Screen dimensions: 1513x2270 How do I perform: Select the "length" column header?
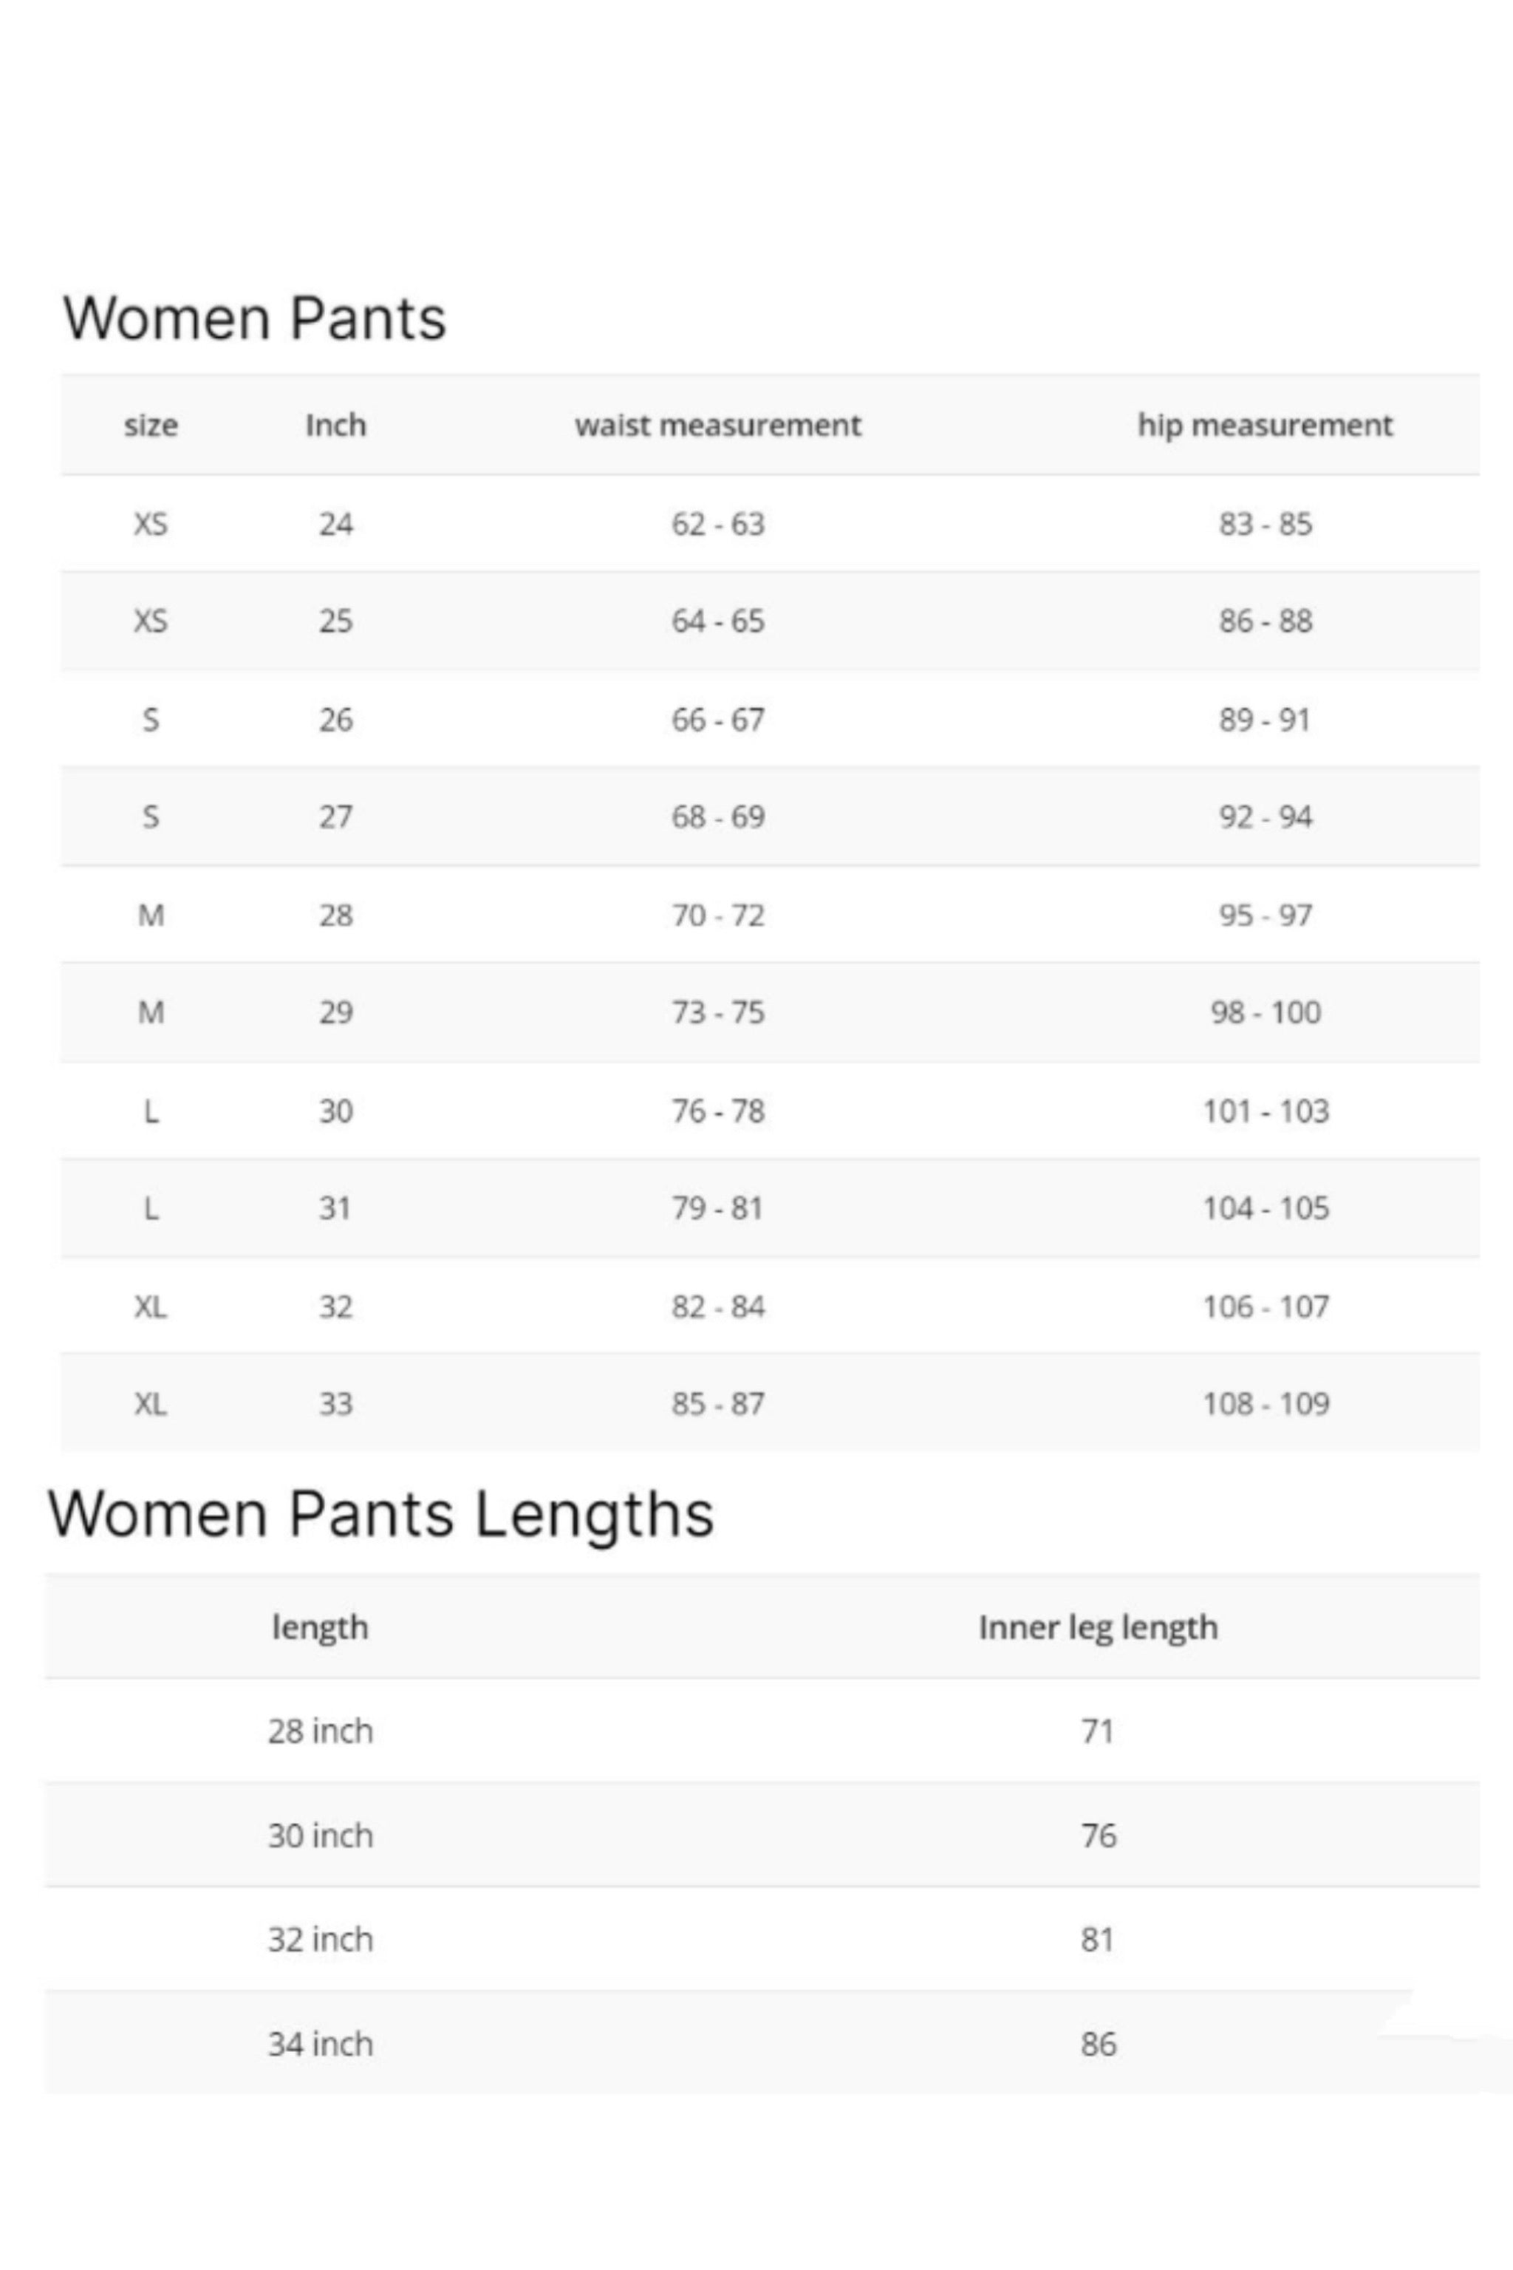321,1627
